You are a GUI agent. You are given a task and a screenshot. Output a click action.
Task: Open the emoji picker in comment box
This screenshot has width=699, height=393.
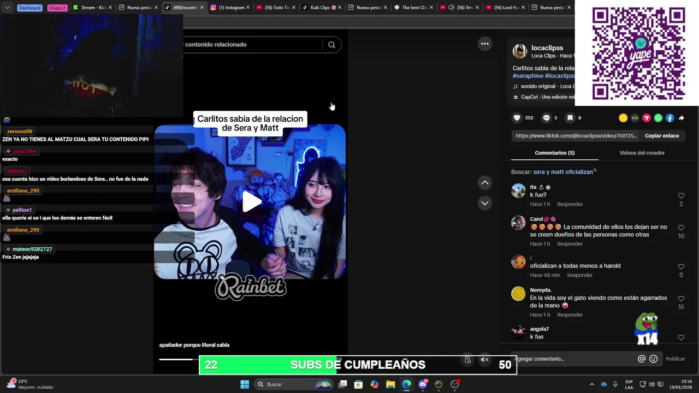click(654, 359)
